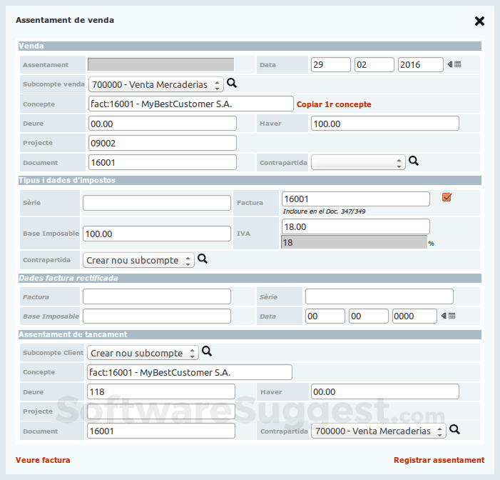
Task: Click Tipus i dades d'impostos header
Action: pos(250,180)
